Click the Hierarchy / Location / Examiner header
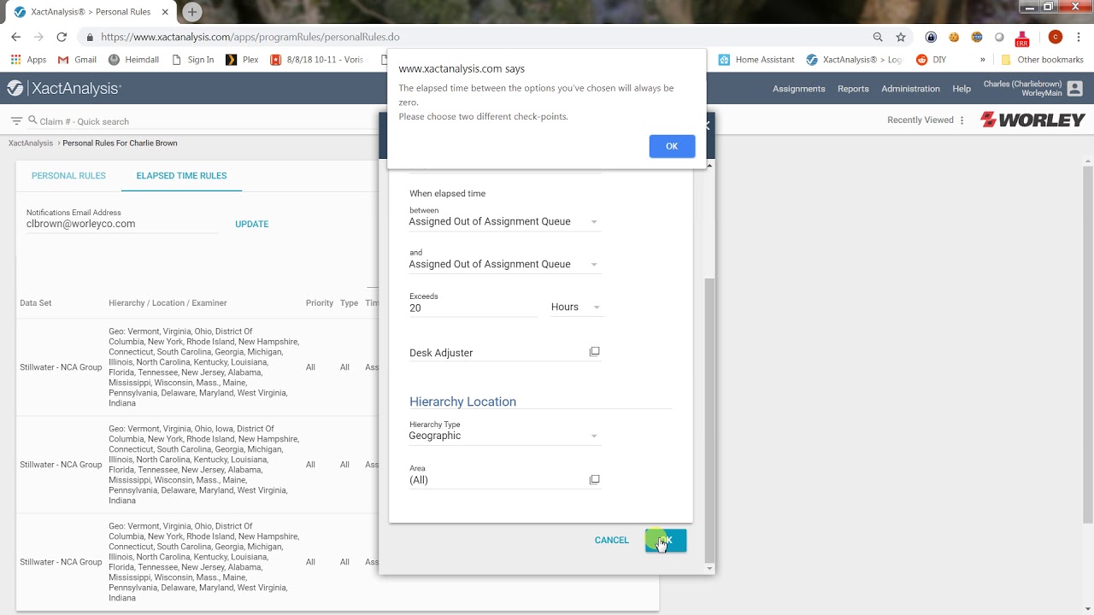Screen dimensions: 1094x615 point(168,303)
